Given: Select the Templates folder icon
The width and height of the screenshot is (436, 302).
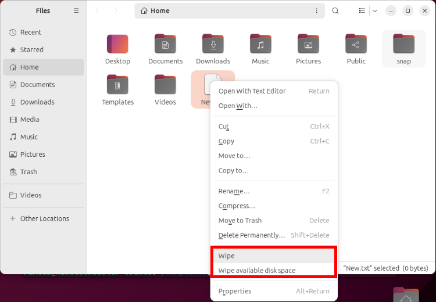Looking at the screenshot, I should pyautogui.click(x=117, y=85).
